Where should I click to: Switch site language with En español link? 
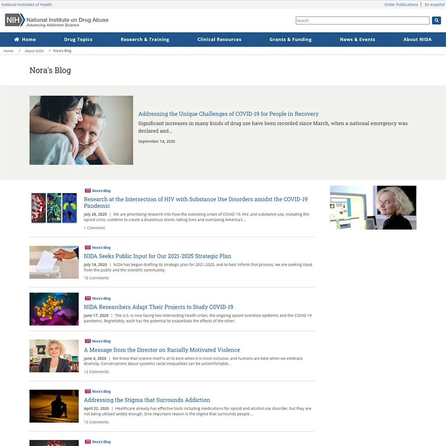(434, 4)
